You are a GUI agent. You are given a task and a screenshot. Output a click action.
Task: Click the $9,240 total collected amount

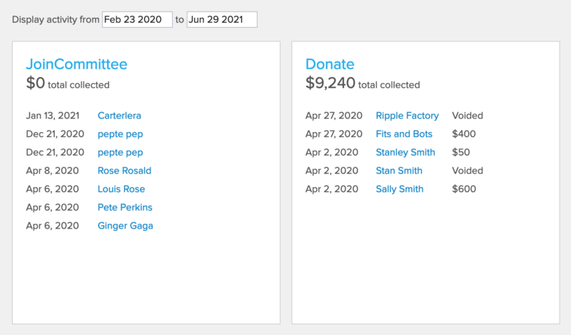pyautogui.click(x=330, y=83)
